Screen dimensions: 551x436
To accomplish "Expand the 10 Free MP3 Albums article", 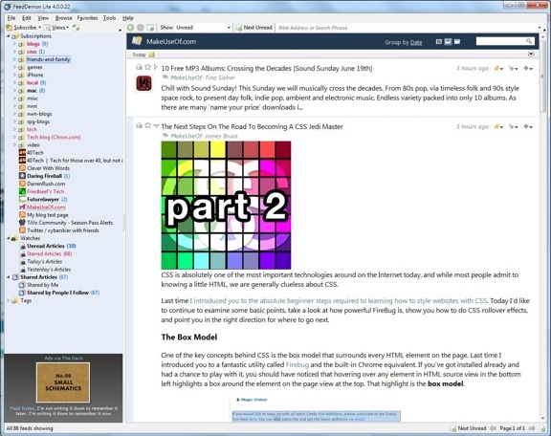I will point(156,67).
